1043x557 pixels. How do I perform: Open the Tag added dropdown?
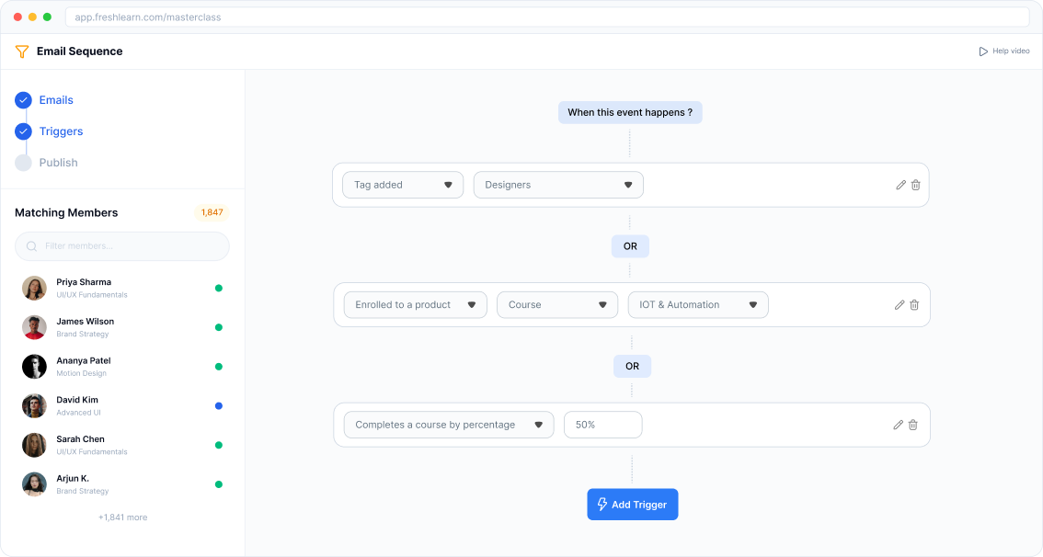pyautogui.click(x=403, y=185)
